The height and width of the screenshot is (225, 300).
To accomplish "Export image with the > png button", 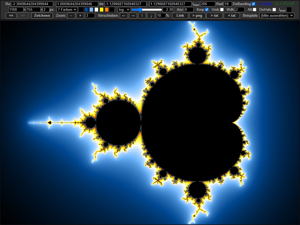I will tap(197, 16).
